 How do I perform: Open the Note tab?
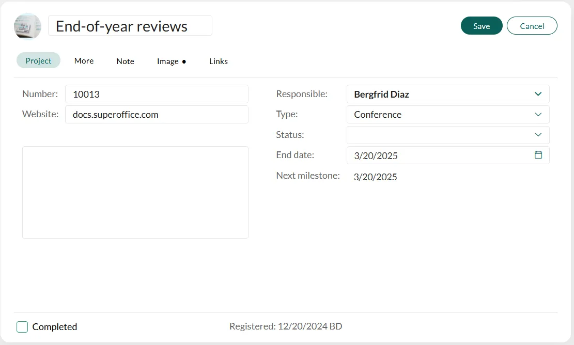[125, 61]
